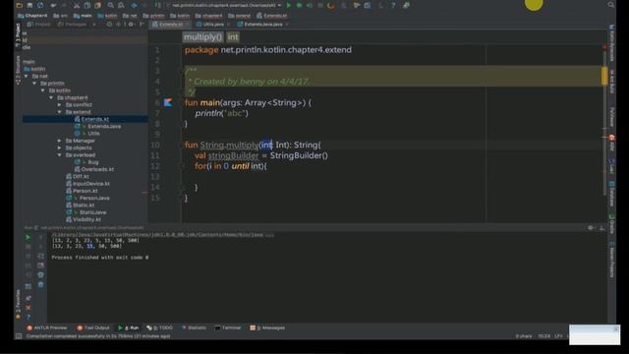Click the Kotlin run gutter icon on line 6
Image resolution: width=629 pixels, height=354 pixels.
(168, 102)
